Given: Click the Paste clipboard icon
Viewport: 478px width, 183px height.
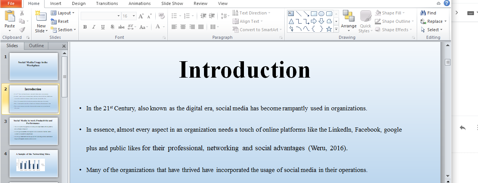Looking at the screenshot, I should pyautogui.click(x=10, y=16).
